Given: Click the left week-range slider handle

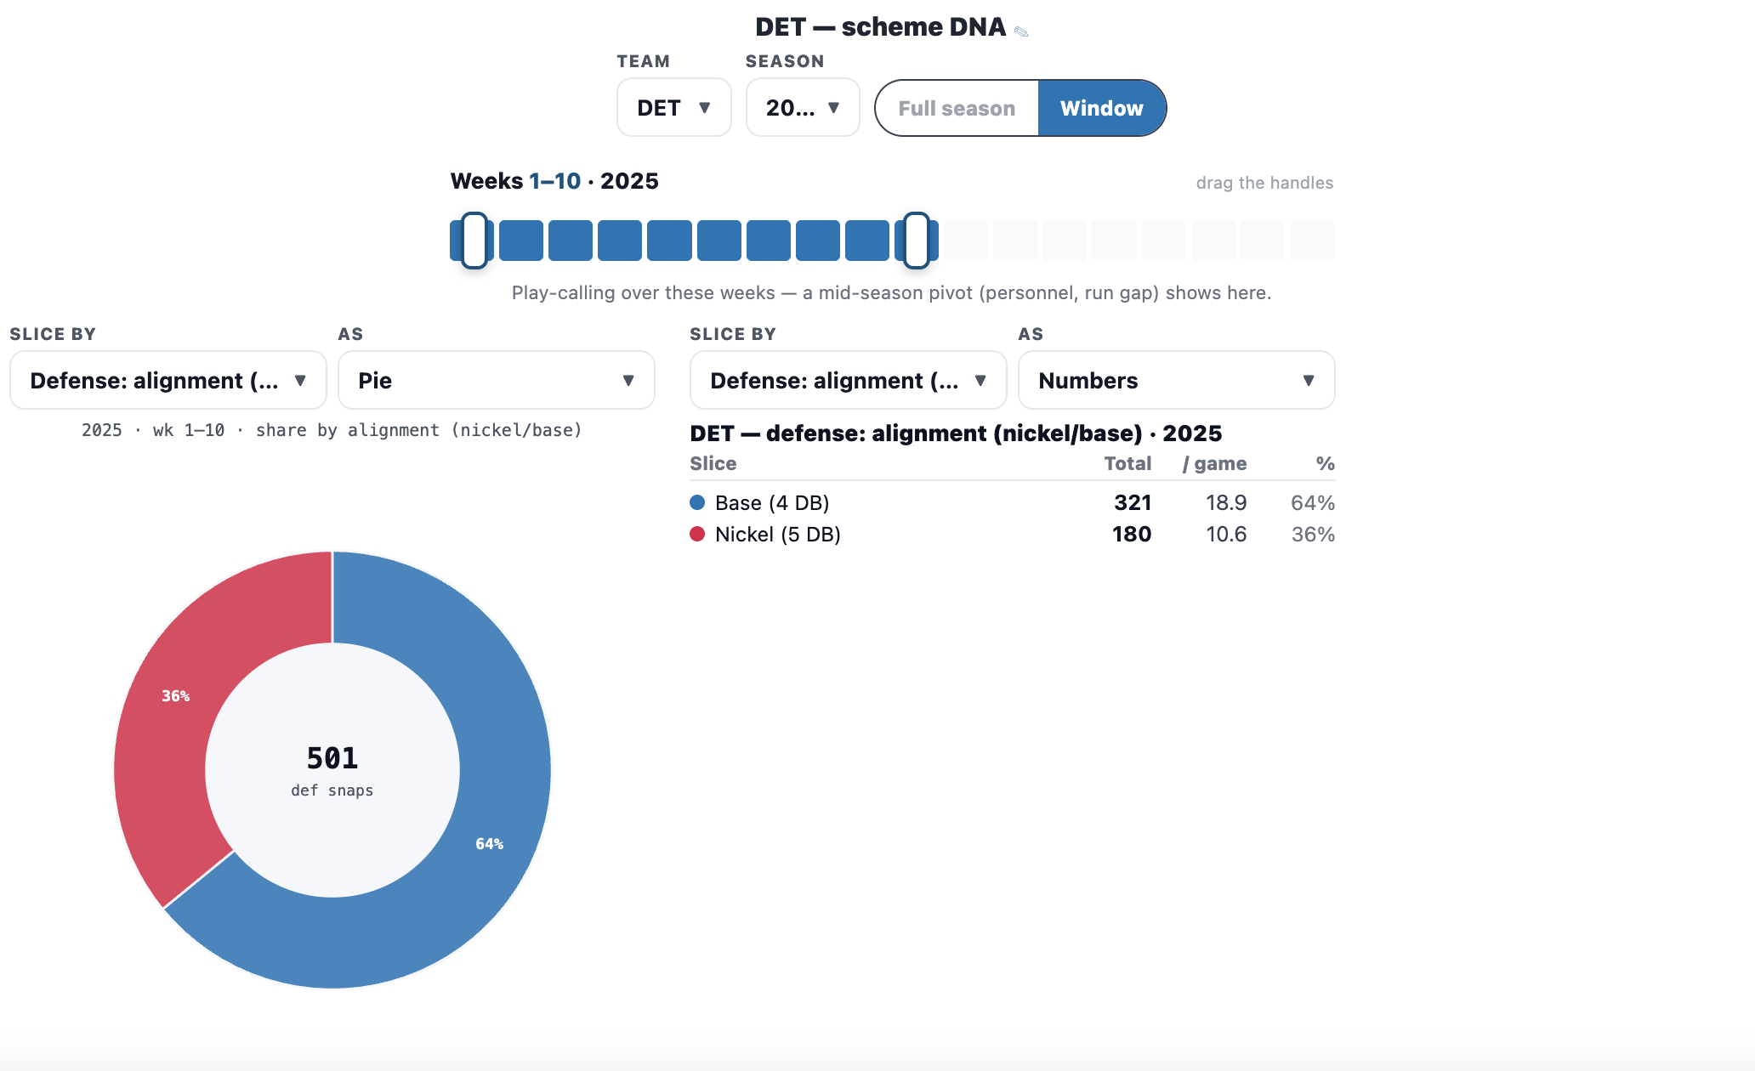Looking at the screenshot, I should (x=474, y=241).
